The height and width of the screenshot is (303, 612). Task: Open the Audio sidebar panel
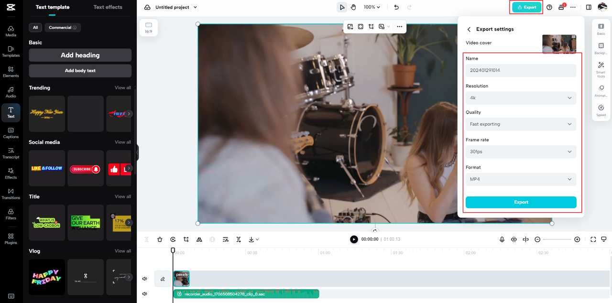click(x=11, y=92)
